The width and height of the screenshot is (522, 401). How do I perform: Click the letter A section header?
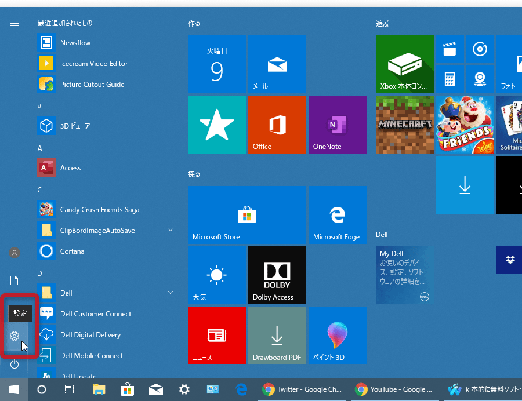40,148
